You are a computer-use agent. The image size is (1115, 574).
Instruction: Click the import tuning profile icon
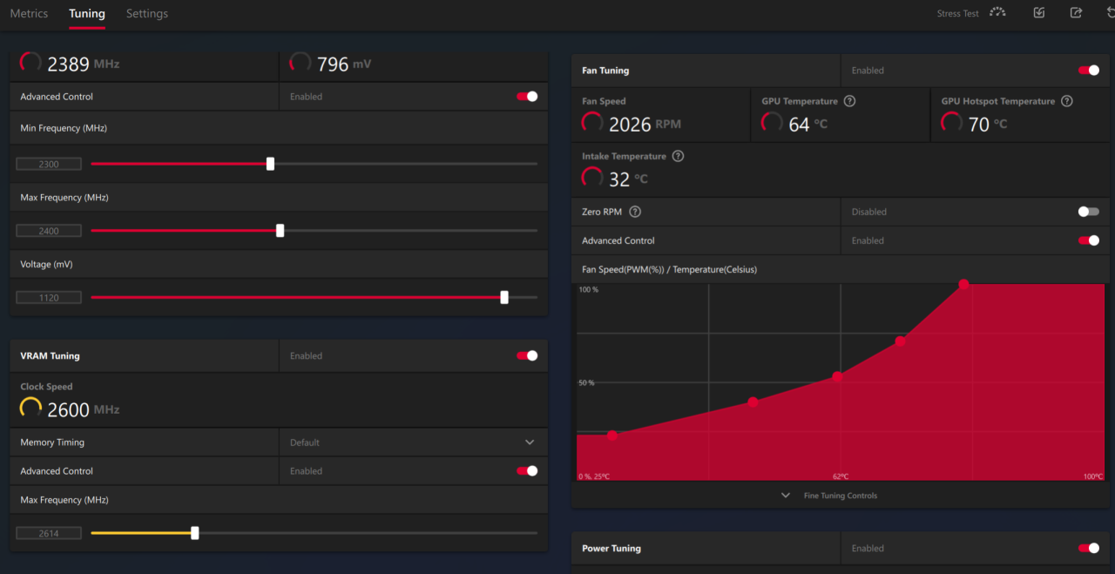tap(1038, 13)
